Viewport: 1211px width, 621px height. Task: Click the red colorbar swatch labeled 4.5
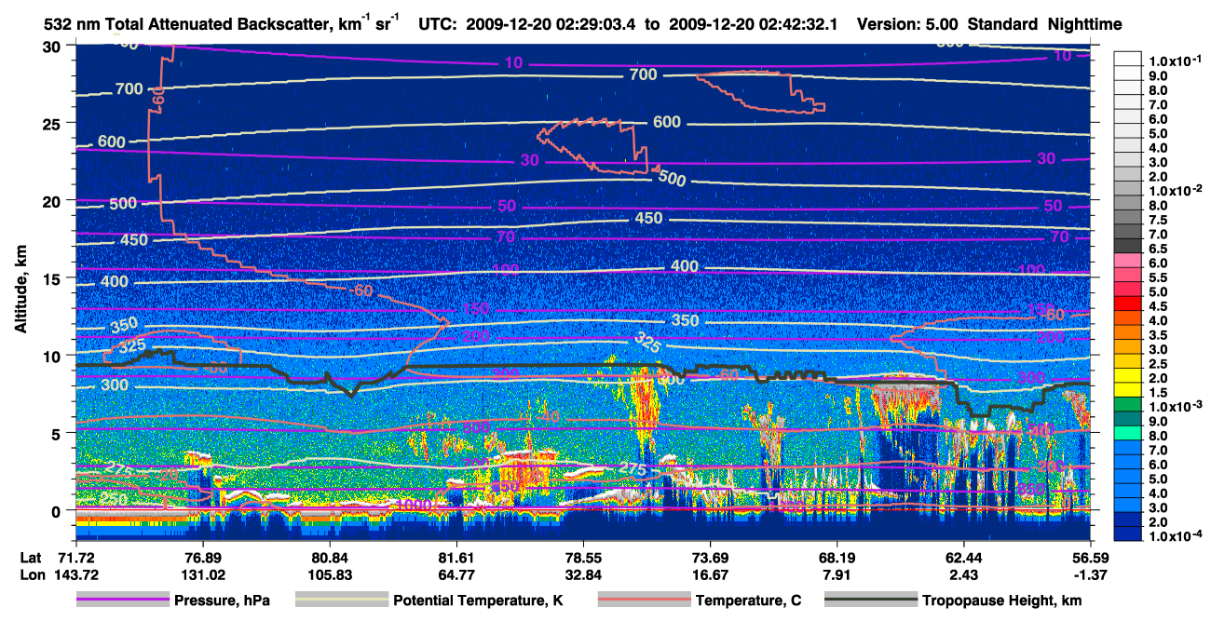(x=1129, y=304)
